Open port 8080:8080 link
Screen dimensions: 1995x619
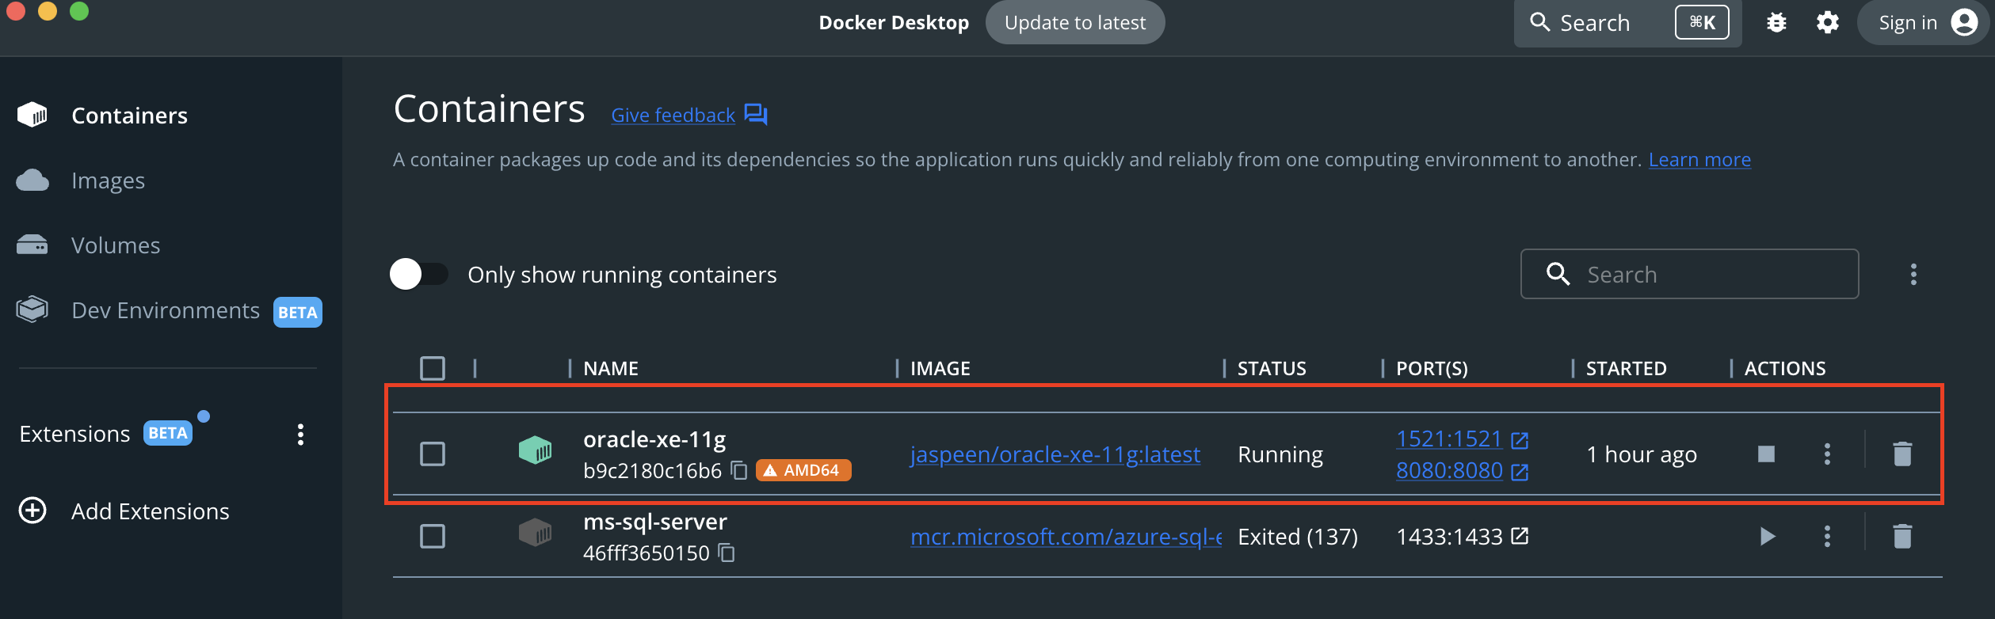(1448, 470)
